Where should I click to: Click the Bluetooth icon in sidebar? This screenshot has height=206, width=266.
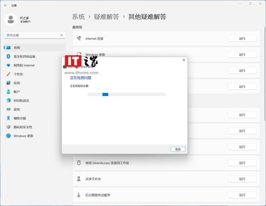9,56
